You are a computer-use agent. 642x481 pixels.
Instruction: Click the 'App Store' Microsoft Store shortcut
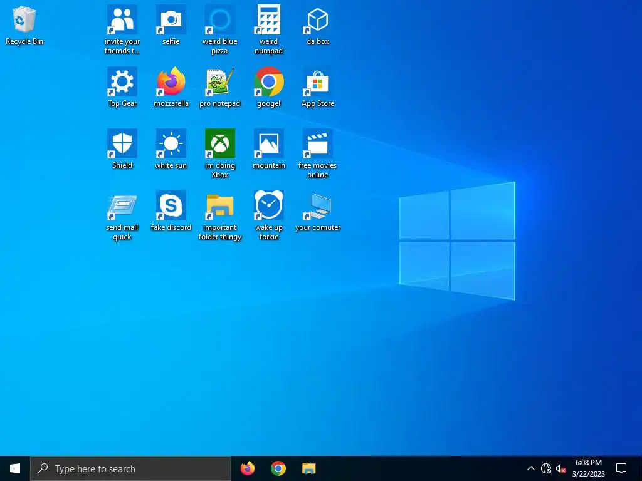tap(318, 86)
